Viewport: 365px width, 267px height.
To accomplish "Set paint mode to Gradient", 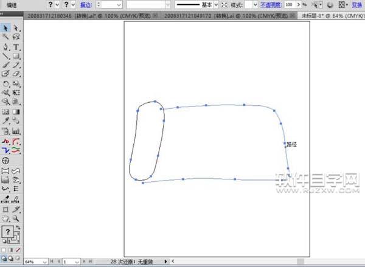I will 11,250.
